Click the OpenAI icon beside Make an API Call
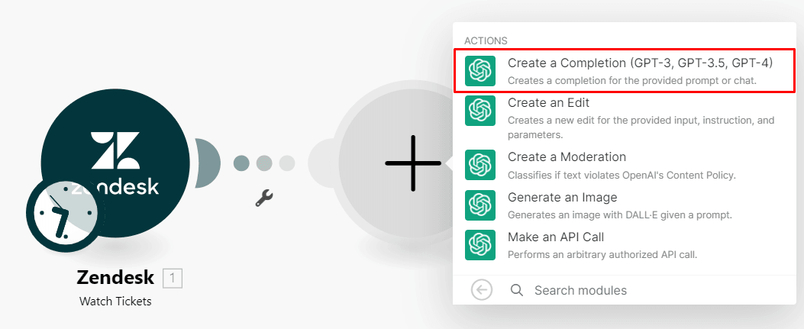The image size is (804, 329). pos(479,245)
